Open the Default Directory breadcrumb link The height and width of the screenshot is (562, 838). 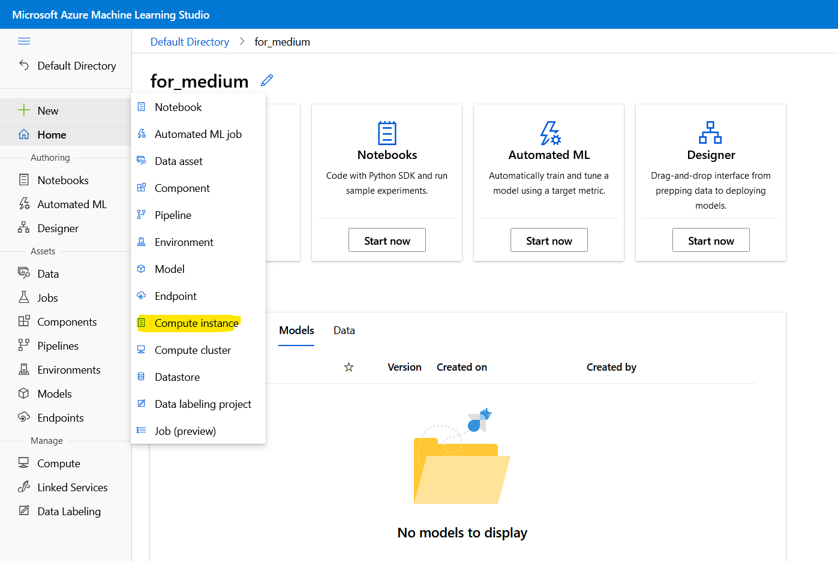(190, 42)
